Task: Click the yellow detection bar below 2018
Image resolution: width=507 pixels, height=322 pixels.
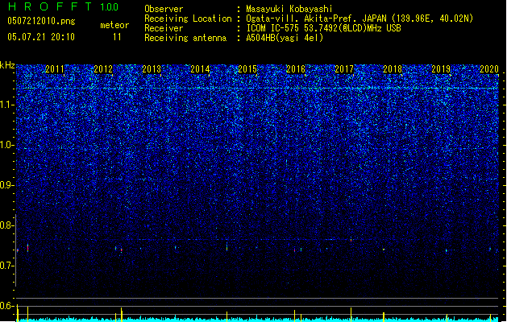Action: [384, 317]
